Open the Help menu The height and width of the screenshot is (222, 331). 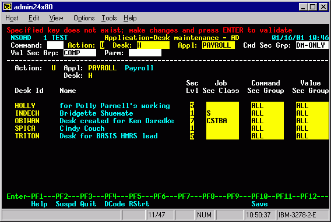point(130,18)
